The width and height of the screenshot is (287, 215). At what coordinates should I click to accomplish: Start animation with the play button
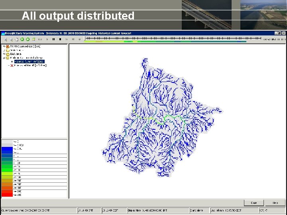point(47,39)
